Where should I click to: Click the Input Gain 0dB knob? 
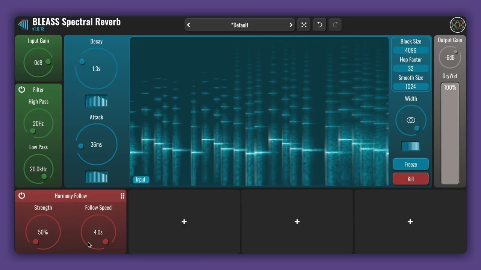38,63
